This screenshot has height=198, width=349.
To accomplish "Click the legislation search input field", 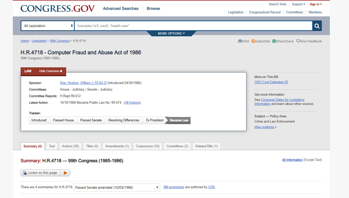I will [193, 26].
